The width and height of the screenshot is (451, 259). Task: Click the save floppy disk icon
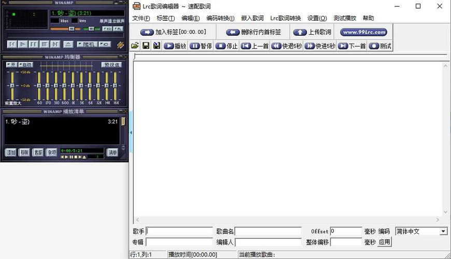[146, 46]
